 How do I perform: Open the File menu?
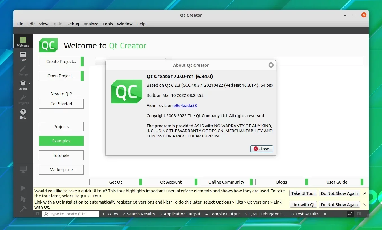(x=20, y=24)
